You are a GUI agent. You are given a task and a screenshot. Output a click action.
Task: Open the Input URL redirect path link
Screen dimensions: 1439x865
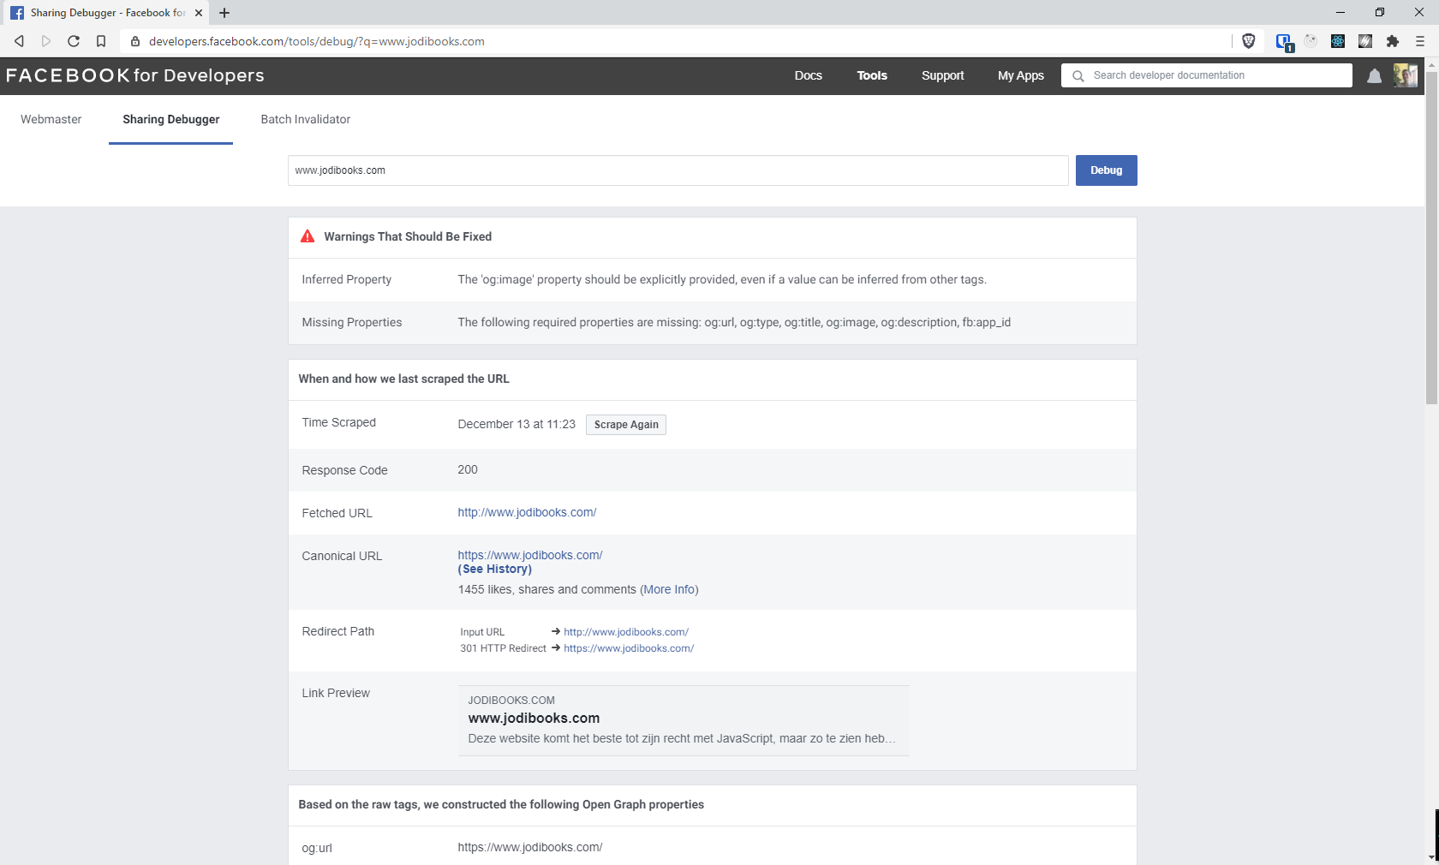coord(626,632)
